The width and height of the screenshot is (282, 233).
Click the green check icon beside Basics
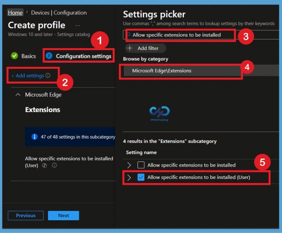15,56
